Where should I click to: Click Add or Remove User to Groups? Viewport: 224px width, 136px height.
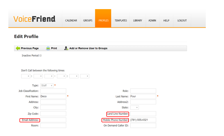click(x=88, y=48)
